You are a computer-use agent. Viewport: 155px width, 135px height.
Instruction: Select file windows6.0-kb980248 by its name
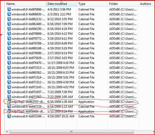(x=28, y=48)
